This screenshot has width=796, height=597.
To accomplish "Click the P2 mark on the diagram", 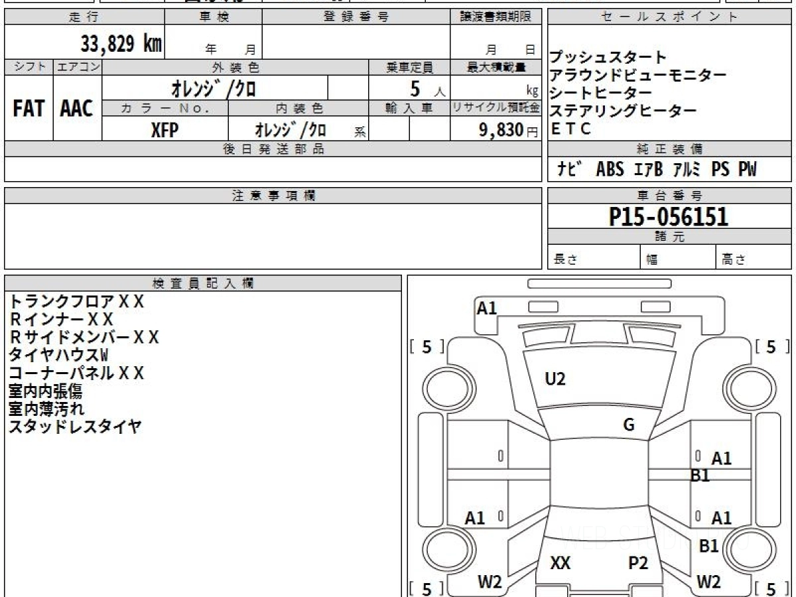I will point(638,563).
